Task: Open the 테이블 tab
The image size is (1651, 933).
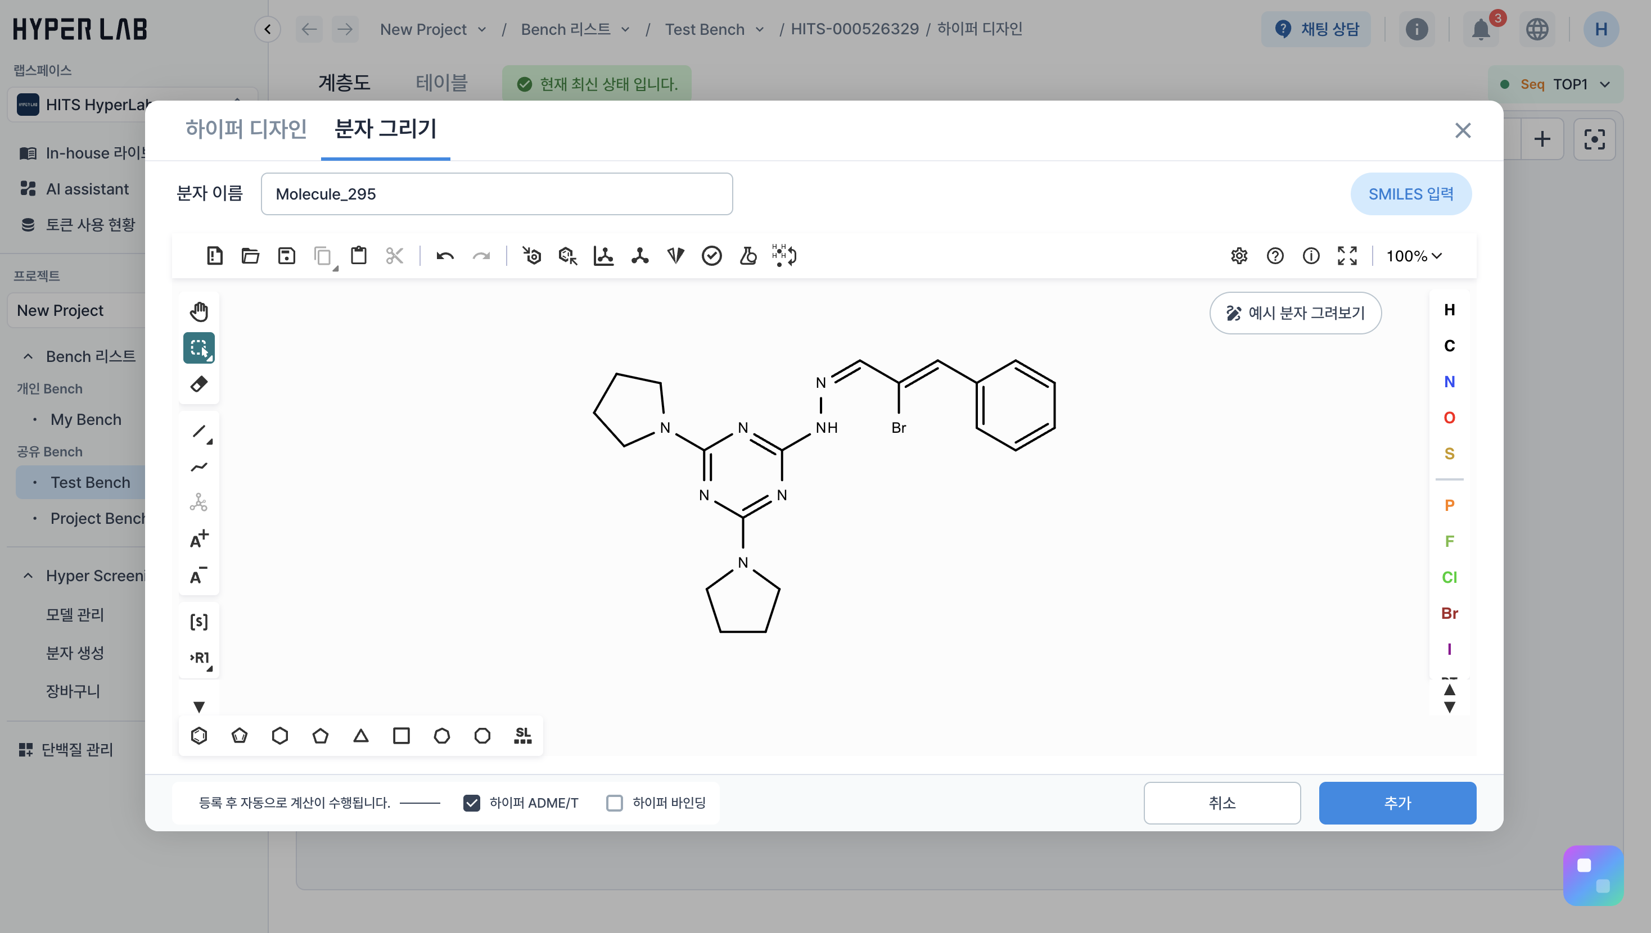Action: pos(441,83)
